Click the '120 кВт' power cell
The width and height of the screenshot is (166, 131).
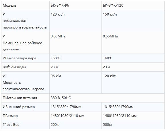[x=133, y=83]
